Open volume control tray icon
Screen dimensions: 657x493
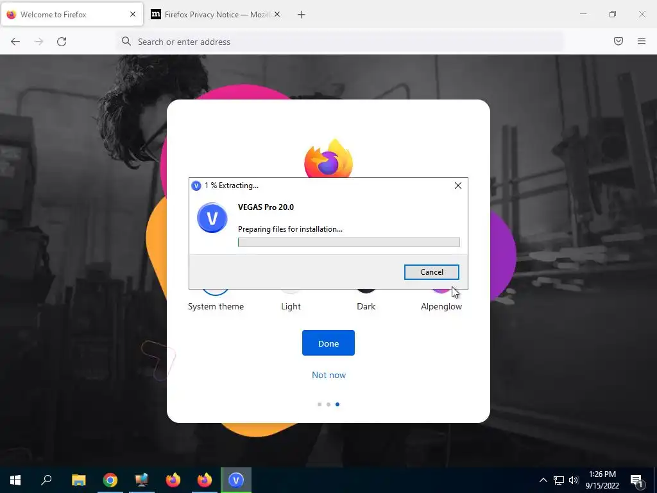click(x=574, y=480)
